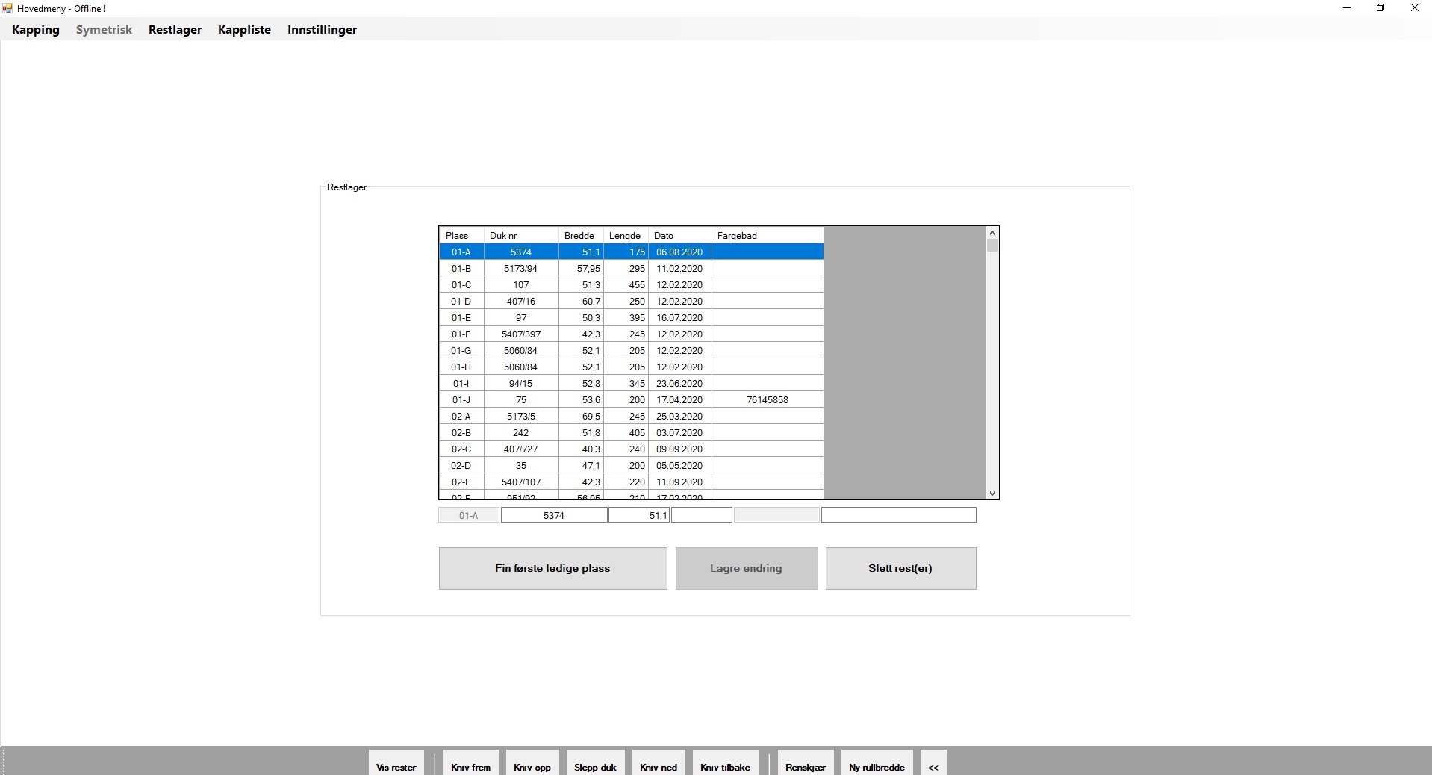Image resolution: width=1432 pixels, height=775 pixels.
Task: Open the Restlager menu
Action: coord(175,30)
